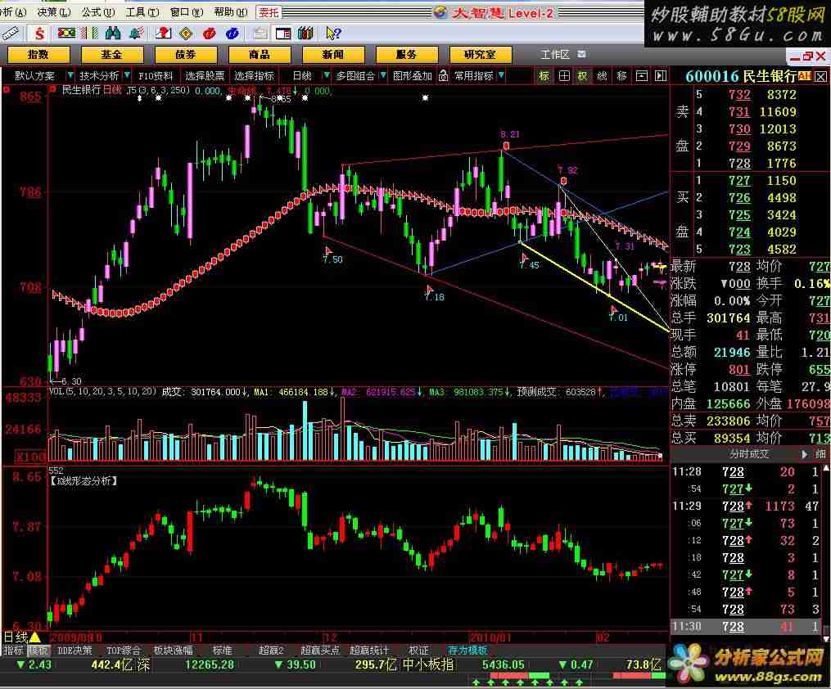
Task: Click the arrow next to 分时成交 header
Action: (x=805, y=454)
